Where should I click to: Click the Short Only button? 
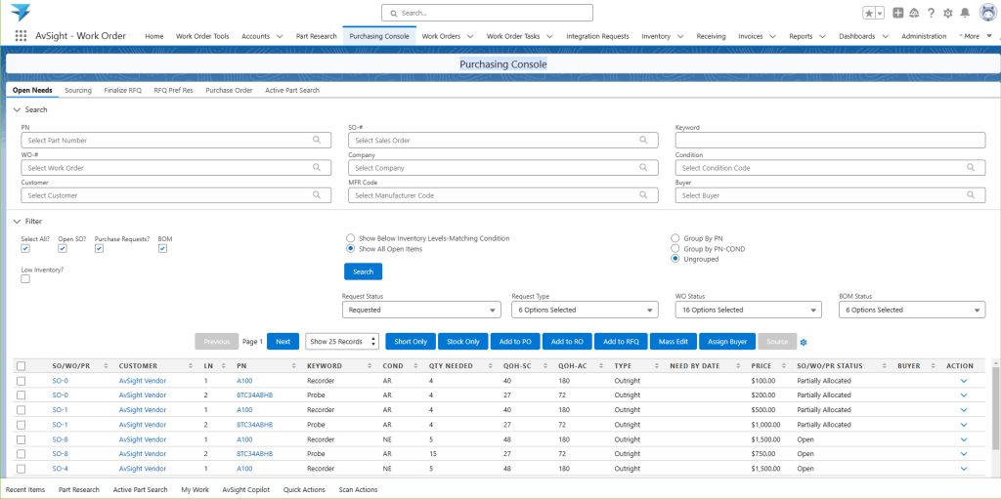point(411,342)
